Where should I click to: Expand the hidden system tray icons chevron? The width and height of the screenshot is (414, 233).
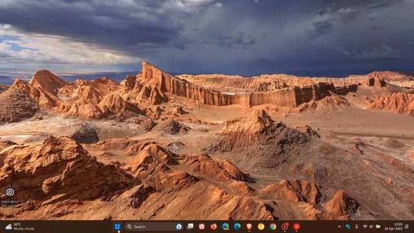pos(339,227)
